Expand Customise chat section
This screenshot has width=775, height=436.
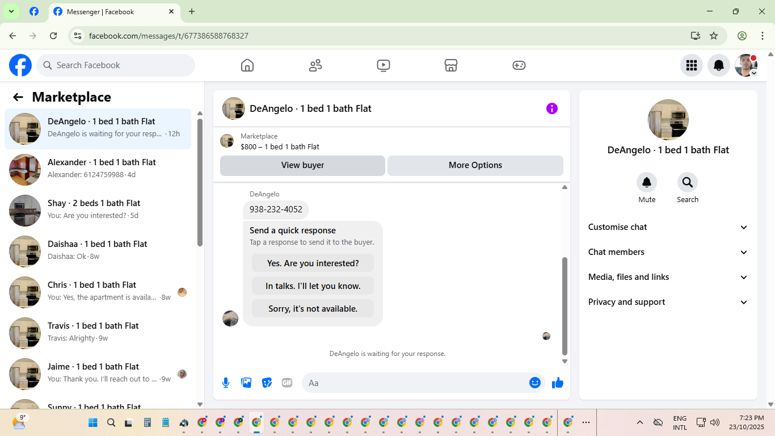coord(668,227)
